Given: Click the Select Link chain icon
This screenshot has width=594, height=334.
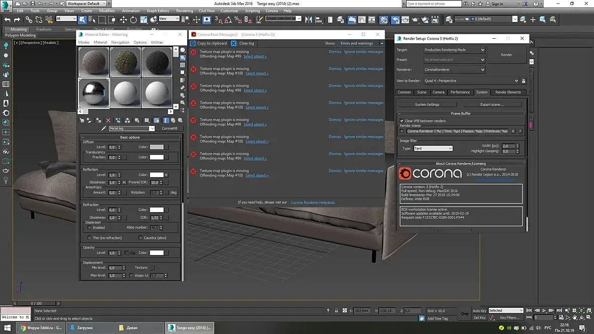Looking at the screenshot, I should click(x=29, y=20).
